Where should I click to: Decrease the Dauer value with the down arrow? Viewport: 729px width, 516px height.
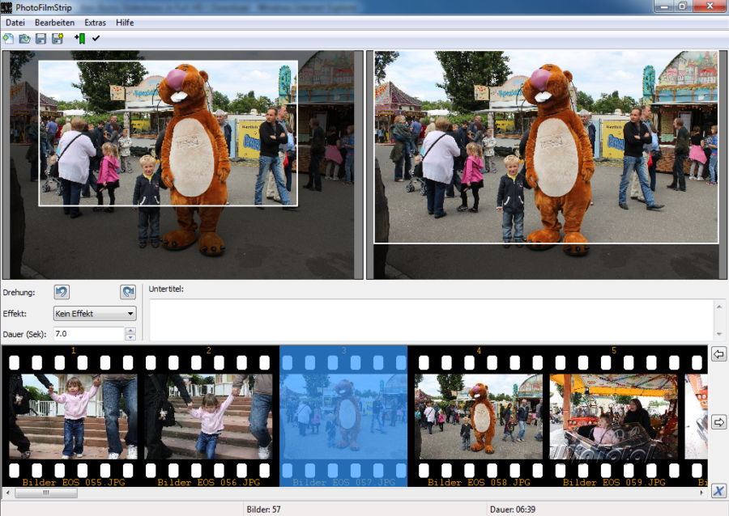(130, 337)
